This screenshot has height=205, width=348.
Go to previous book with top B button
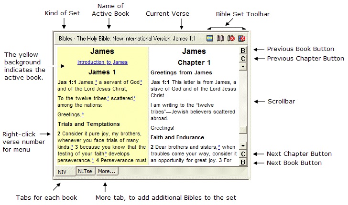tap(243, 51)
